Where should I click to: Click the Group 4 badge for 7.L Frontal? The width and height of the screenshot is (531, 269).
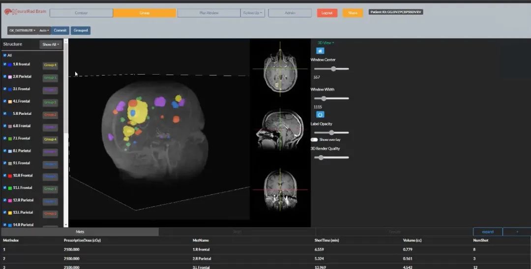click(50, 139)
